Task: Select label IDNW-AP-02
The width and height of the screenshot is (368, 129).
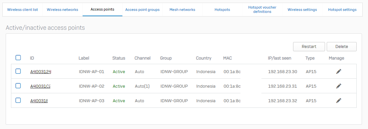Action: 92,86
